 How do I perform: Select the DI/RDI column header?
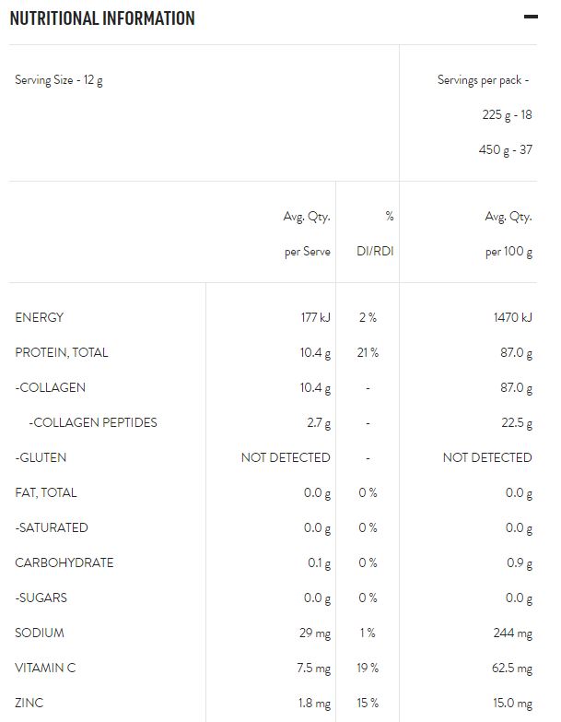pyautogui.click(x=375, y=252)
